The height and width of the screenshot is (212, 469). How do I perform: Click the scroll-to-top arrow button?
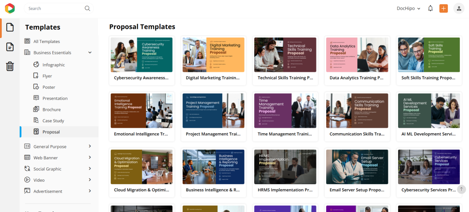(x=461, y=189)
